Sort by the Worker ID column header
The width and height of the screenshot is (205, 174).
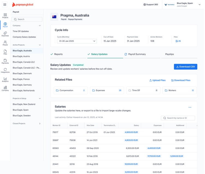pos(56,125)
